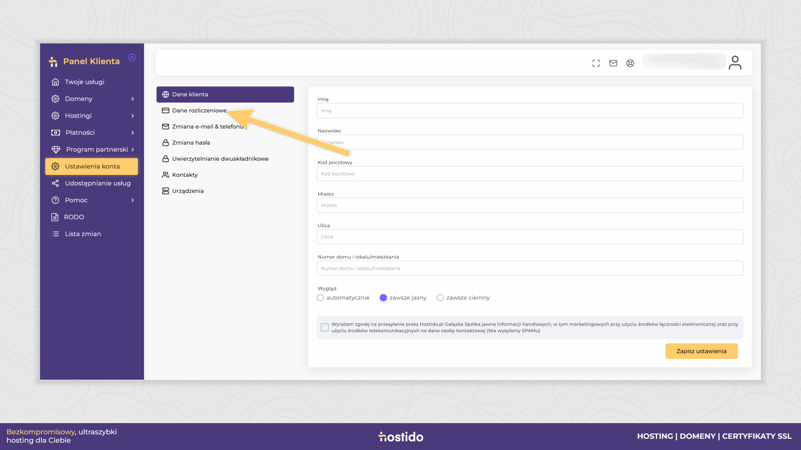Screen dimensions: 801x450
Task: Open the mail envelope icon in header
Action: click(613, 63)
